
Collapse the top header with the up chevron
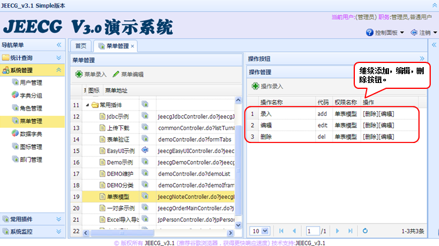pyautogui.click(x=435, y=5)
